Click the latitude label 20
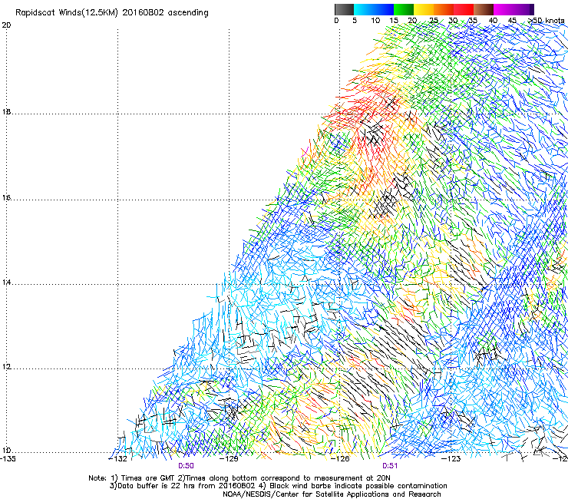 point(6,25)
